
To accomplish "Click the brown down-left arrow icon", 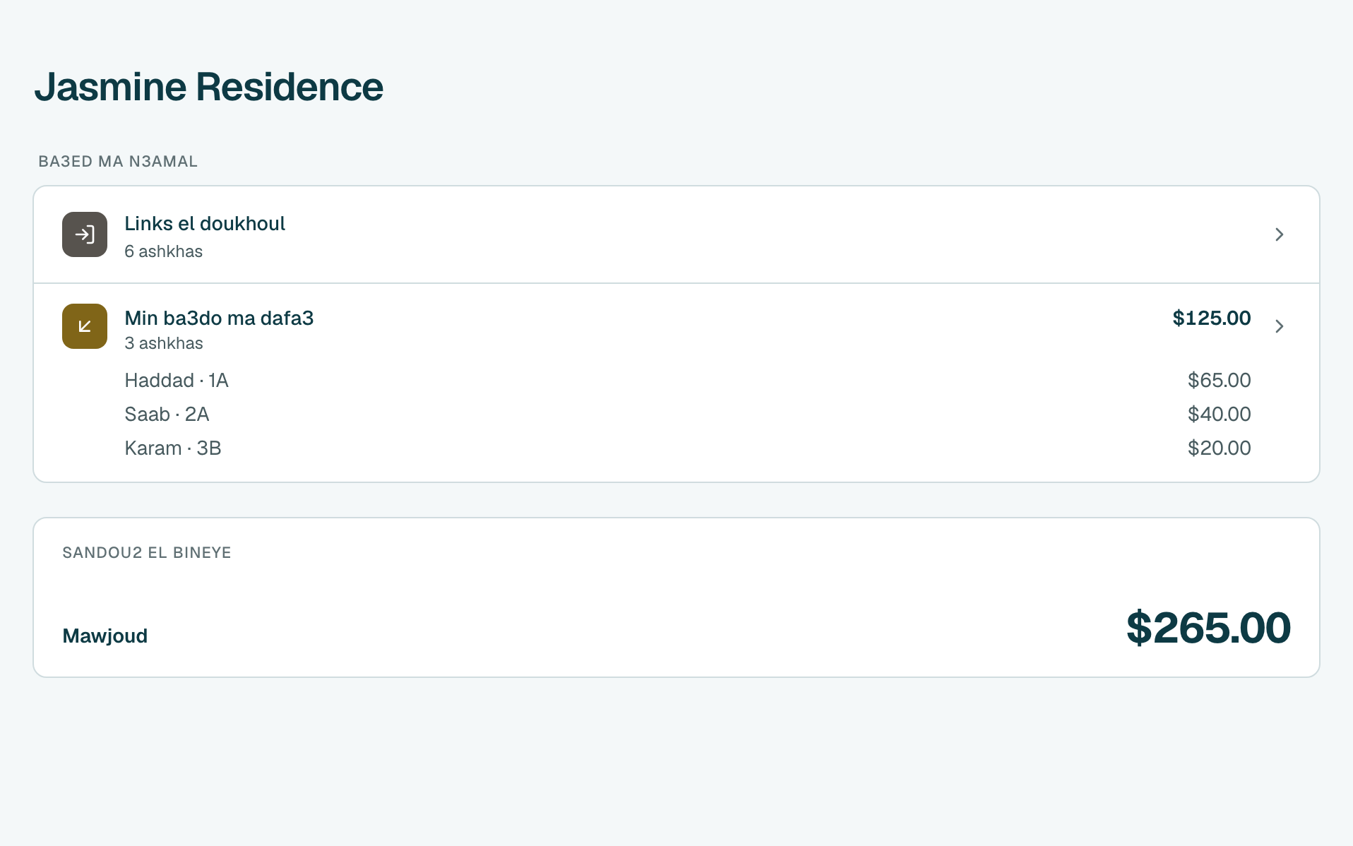I will [x=85, y=326].
